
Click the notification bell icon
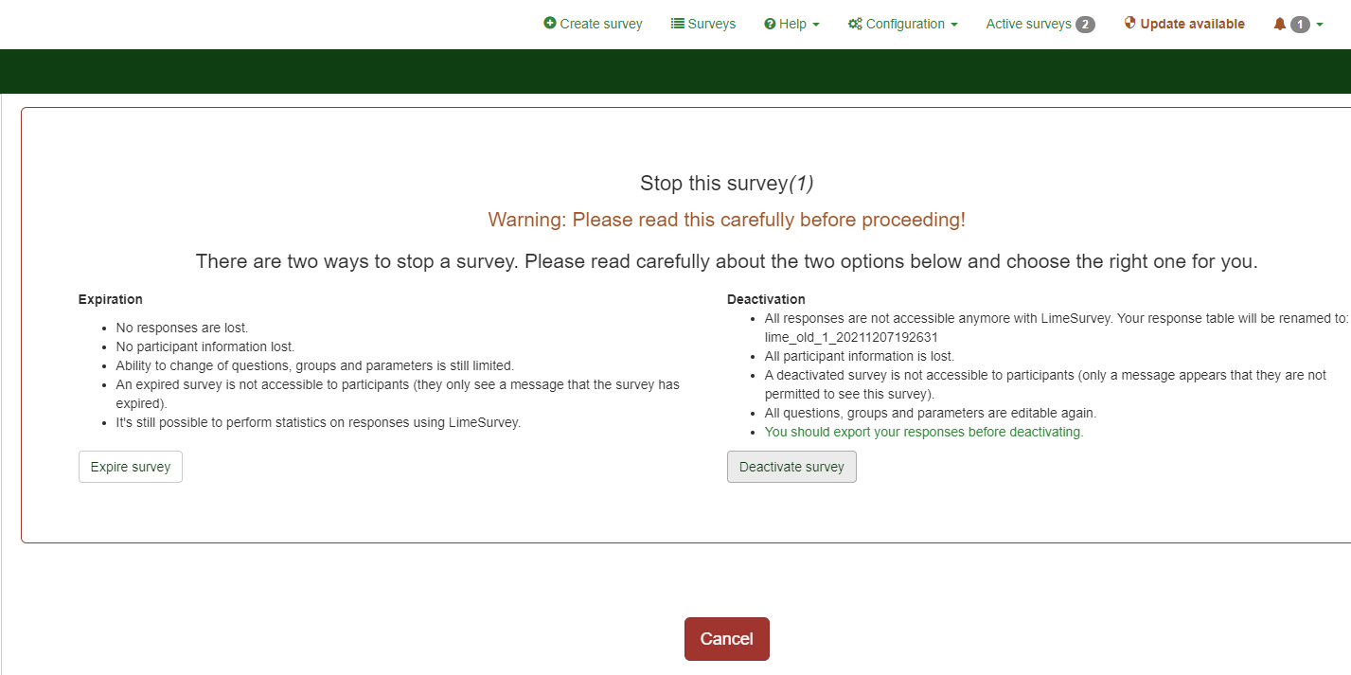point(1280,24)
